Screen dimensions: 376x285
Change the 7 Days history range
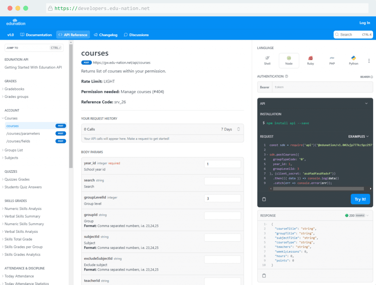pos(230,129)
